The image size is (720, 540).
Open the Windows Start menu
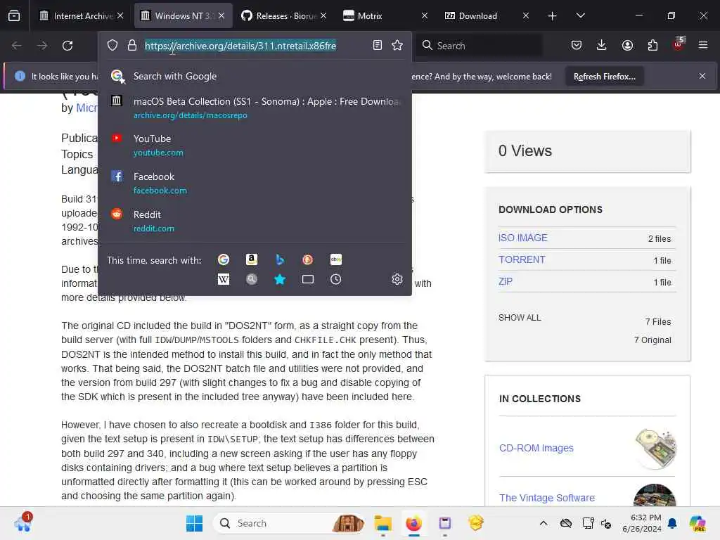point(194,523)
